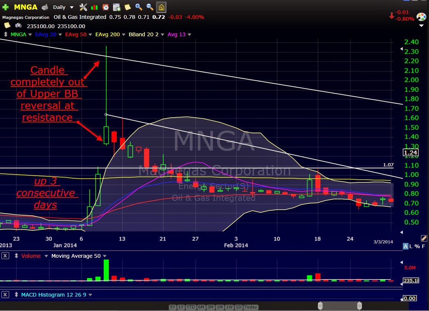
Task: Select the 3M range button
Action: 210,307
